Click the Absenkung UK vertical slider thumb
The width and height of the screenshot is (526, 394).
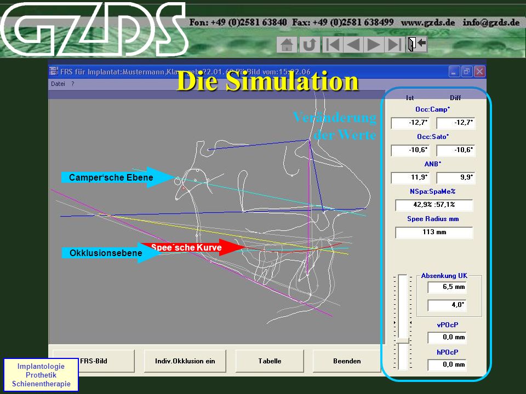pos(402,340)
